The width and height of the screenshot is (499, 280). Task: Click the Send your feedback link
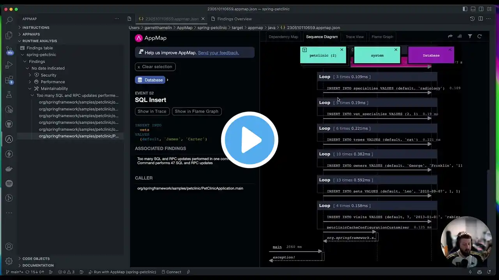(x=218, y=52)
